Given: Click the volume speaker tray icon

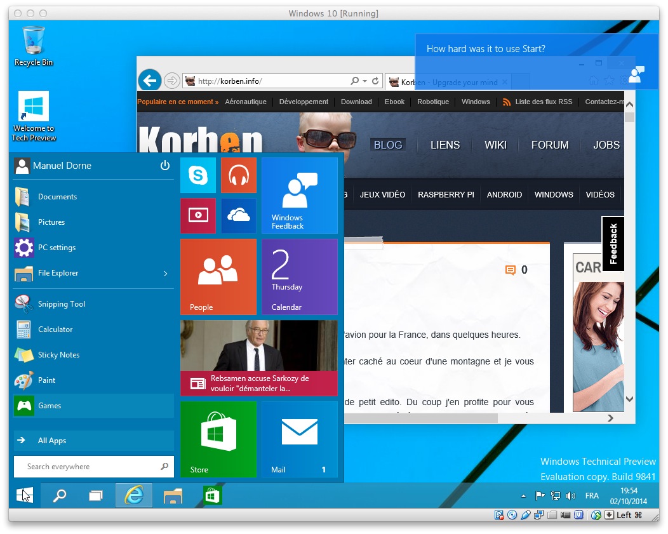Looking at the screenshot, I should pyautogui.click(x=570, y=496).
